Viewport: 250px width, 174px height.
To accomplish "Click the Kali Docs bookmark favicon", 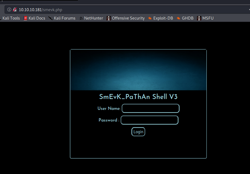I will (25, 18).
